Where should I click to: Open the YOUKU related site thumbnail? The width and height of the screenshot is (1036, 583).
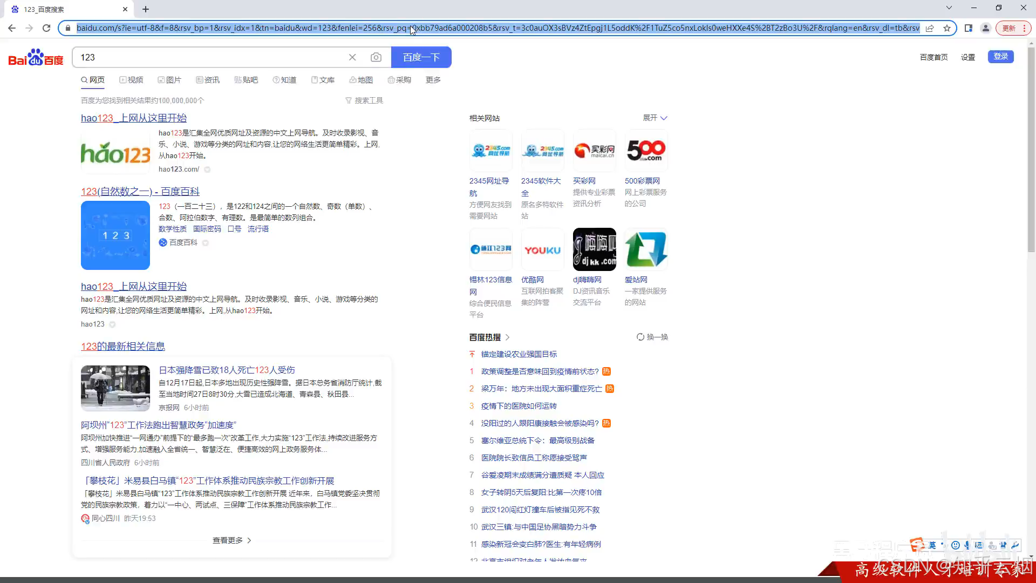542,250
